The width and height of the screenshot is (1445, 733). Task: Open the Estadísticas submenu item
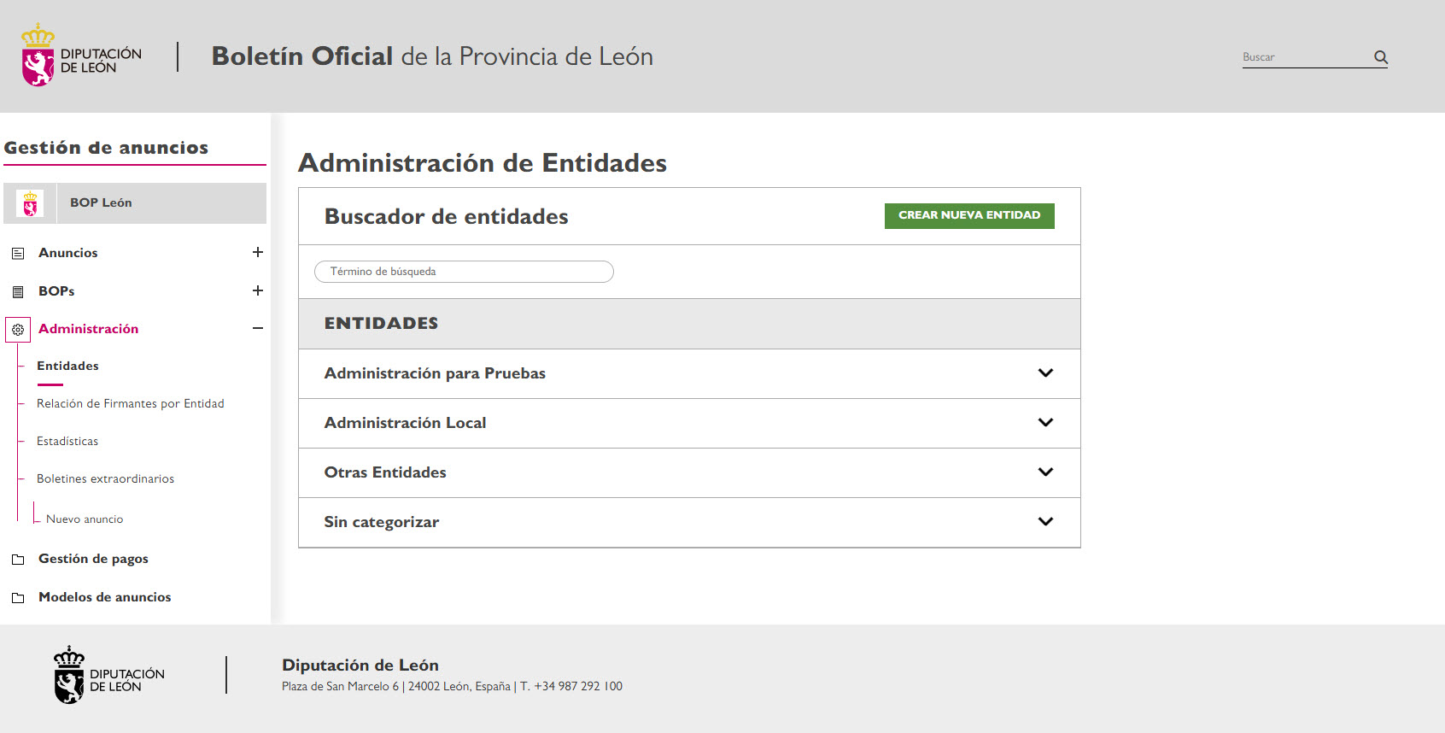[x=67, y=442]
